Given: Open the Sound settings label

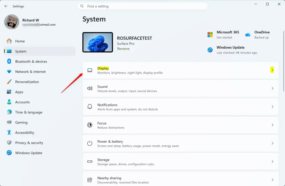Looking at the screenshot, I should click(x=102, y=87).
